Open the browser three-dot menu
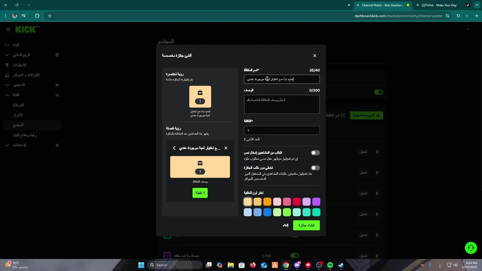Screen dimensions: 482x271 pyautogui.click(x=5, y=16)
